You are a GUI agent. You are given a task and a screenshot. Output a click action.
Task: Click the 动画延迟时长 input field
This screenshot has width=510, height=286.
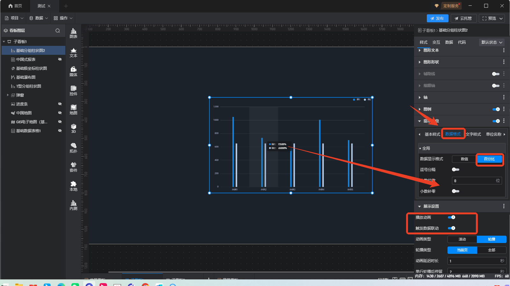tap(474, 261)
